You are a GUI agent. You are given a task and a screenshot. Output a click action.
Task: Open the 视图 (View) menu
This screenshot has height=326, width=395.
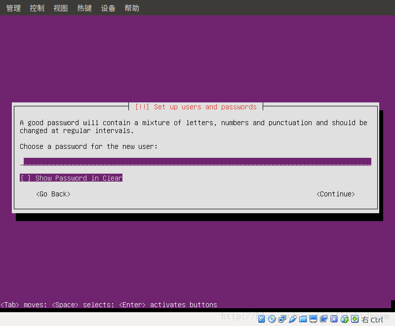pyautogui.click(x=60, y=7)
